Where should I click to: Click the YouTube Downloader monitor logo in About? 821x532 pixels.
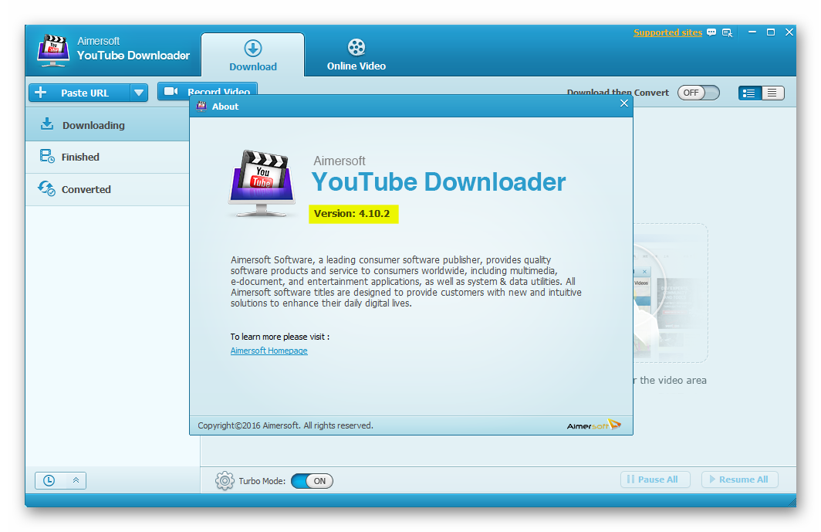pyautogui.click(x=262, y=184)
